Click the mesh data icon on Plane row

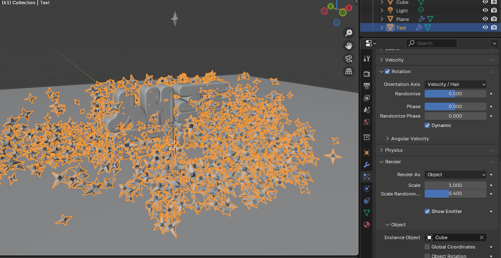[x=430, y=19]
